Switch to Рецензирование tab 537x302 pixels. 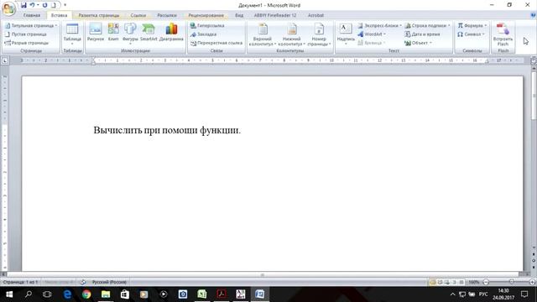tap(206, 15)
